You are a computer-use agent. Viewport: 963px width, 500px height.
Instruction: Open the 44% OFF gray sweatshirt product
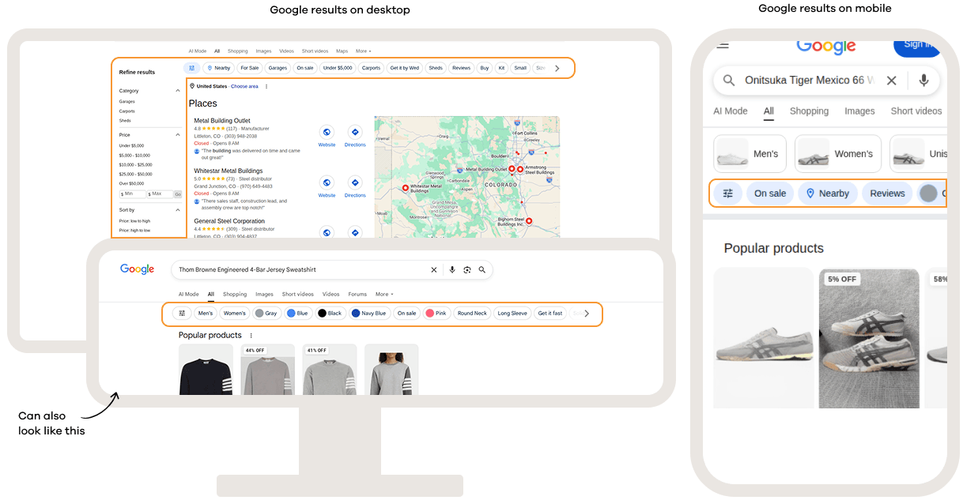coord(268,369)
